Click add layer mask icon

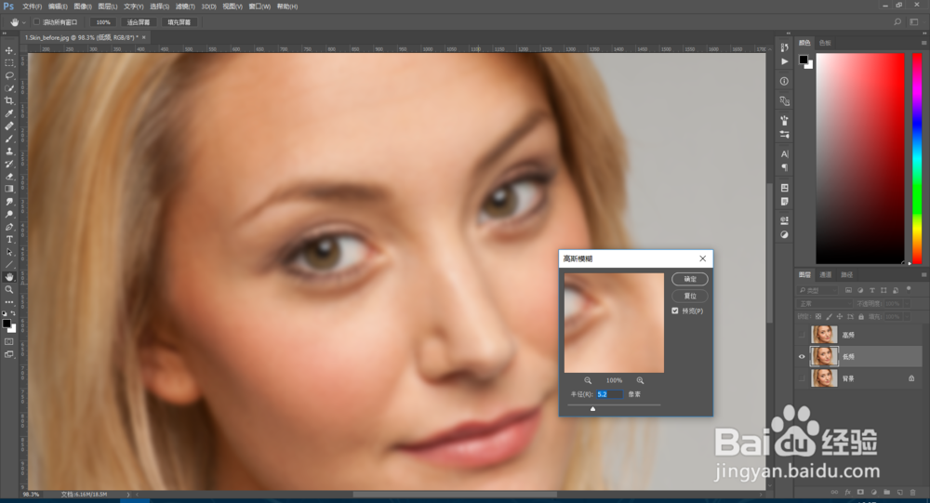(x=860, y=493)
